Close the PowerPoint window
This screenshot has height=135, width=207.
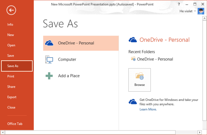coord(203,4)
